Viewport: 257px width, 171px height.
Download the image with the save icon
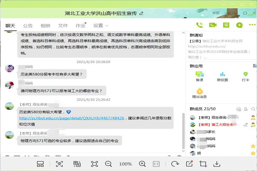(217, 164)
